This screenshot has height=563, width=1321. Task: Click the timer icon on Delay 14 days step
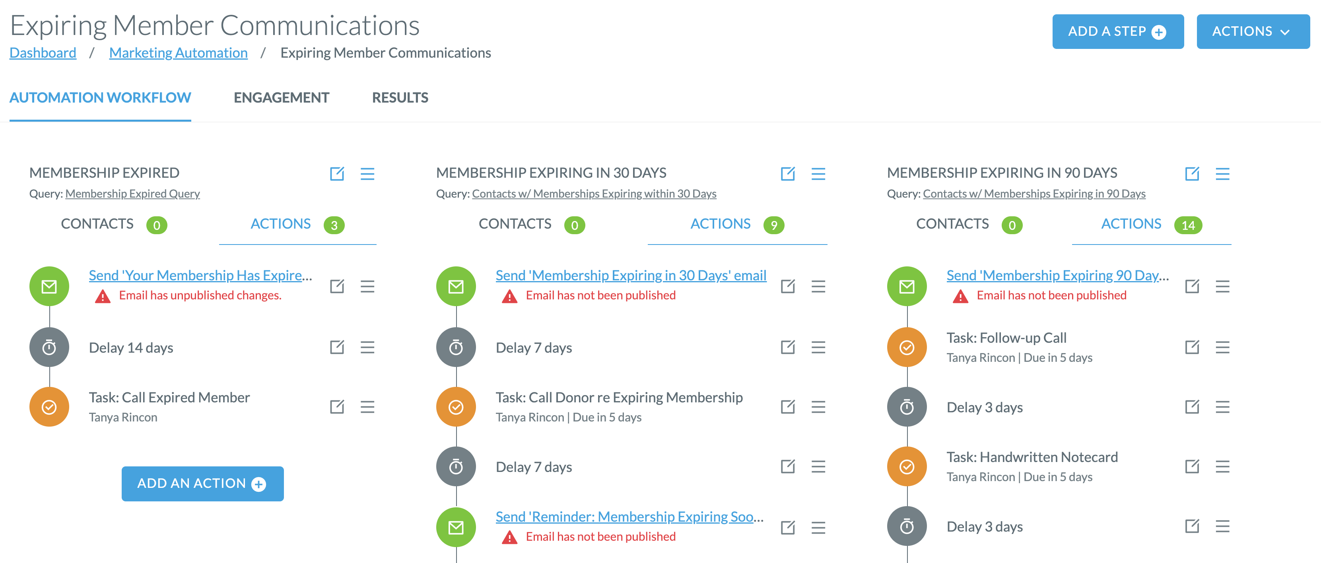[x=49, y=347]
